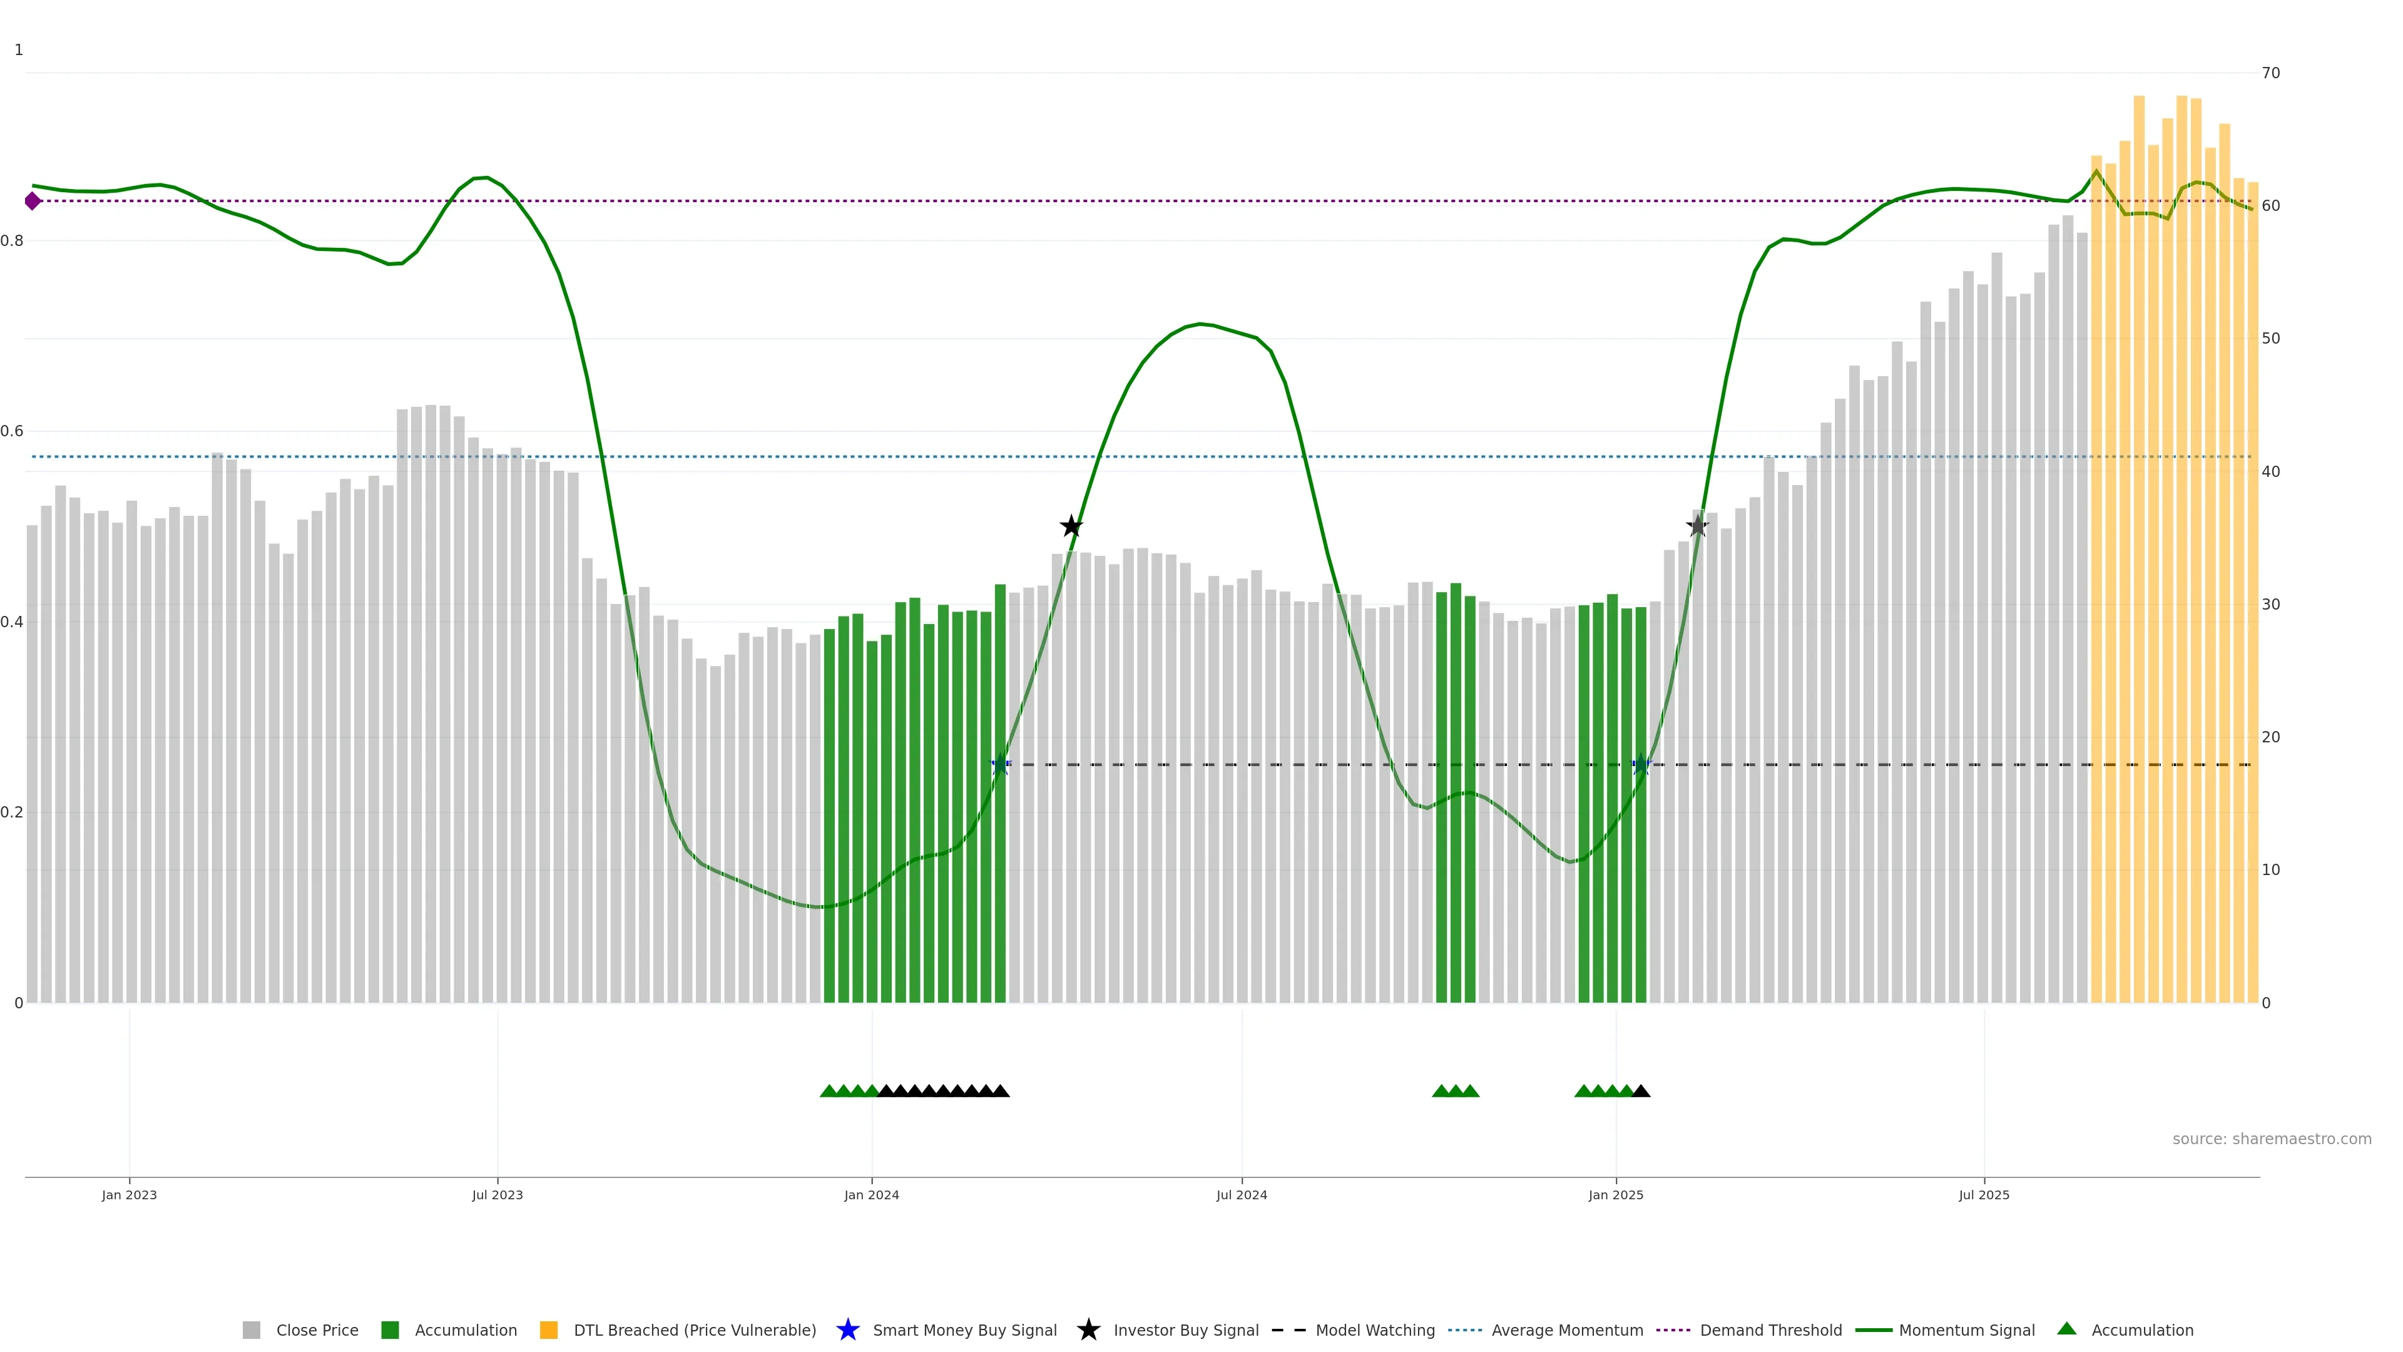This screenshot has width=2403, height=1352.
Task: Click the first black Investor Buy Signal star
Action: (1071, 526)
